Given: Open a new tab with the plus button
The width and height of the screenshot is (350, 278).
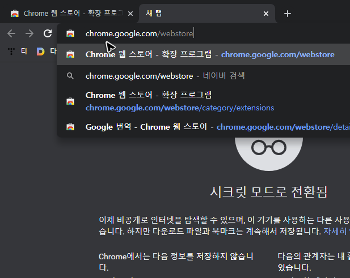Looking at the screenshot, I should tap(288, 14).
